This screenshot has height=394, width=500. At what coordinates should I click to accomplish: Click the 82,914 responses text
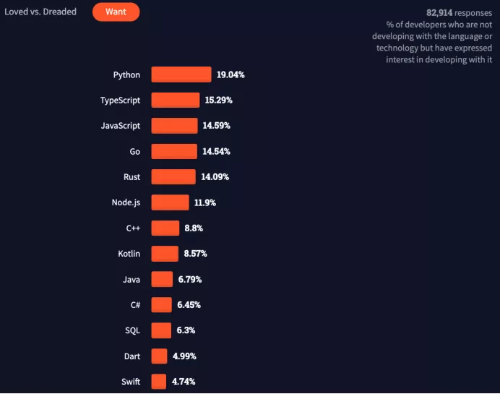click(460, 13)
